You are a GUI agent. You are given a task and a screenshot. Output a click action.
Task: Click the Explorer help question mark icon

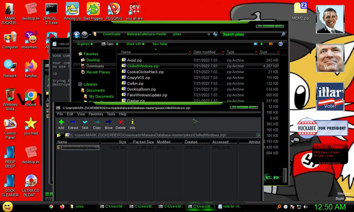tap(280, 44)
